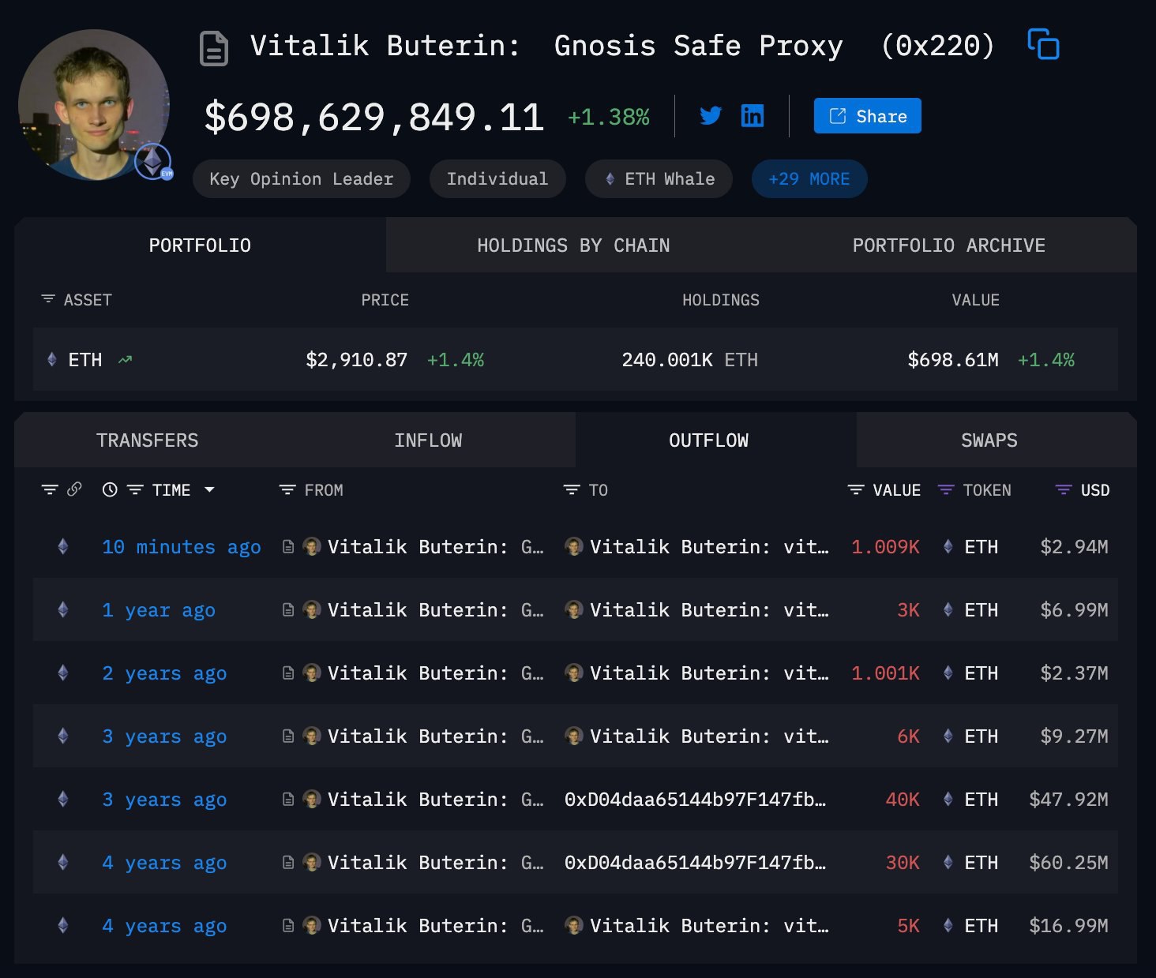This screenshot has width=1156, height=978.
Task: Click the 240.001K ETH holdings cell
Action: [689, 360]
